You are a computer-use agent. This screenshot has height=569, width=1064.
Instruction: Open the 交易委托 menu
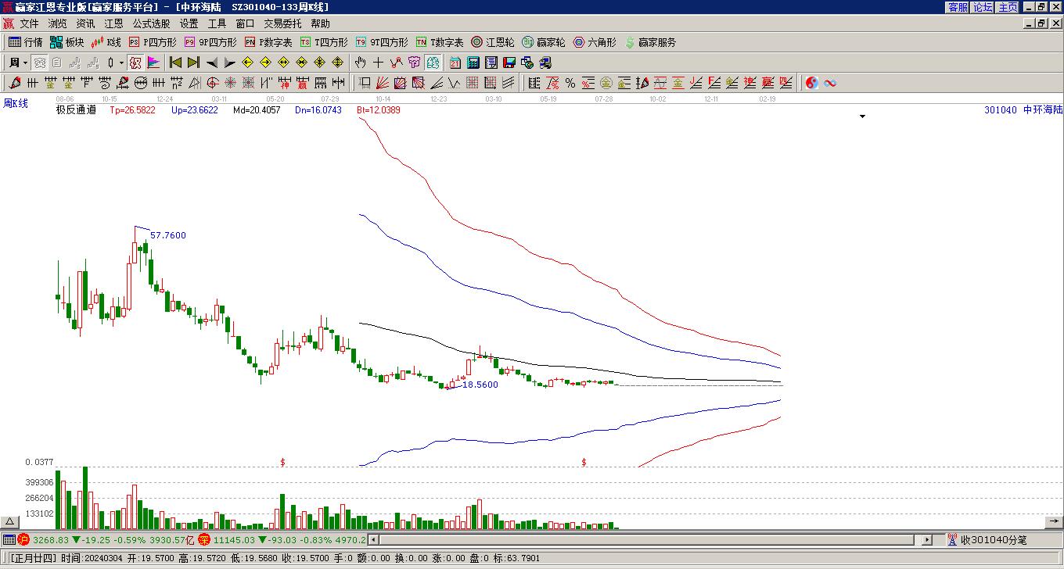pyautogui.click(x=282, y=24)
